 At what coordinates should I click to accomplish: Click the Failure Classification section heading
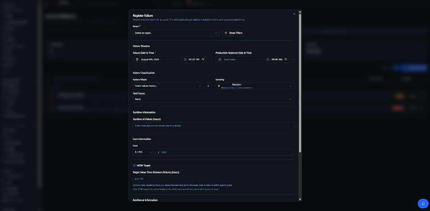[144, 73]
